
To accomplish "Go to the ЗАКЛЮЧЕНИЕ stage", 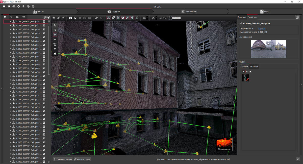I will (x=189, y=12).
